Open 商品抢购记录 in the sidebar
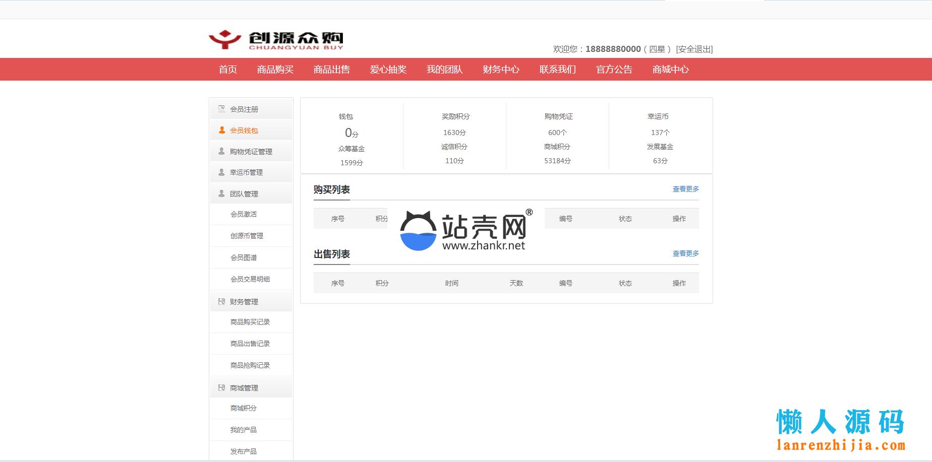Screen dimensions: 932x462 point(250,365)
